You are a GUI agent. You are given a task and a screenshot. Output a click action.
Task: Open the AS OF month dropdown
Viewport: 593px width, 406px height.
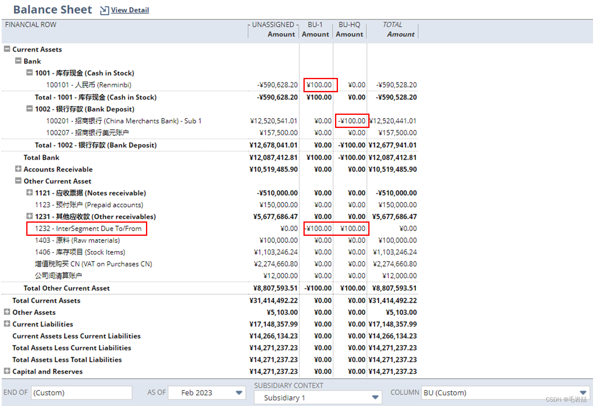[239, 392]
